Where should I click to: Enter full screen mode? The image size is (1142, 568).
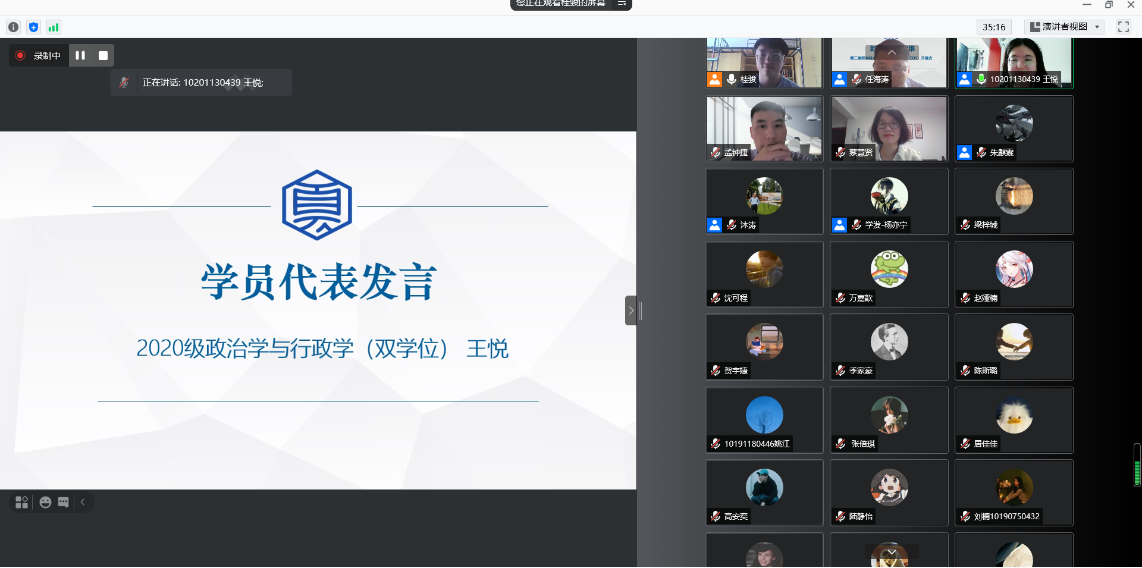[x=1124, y=27]
